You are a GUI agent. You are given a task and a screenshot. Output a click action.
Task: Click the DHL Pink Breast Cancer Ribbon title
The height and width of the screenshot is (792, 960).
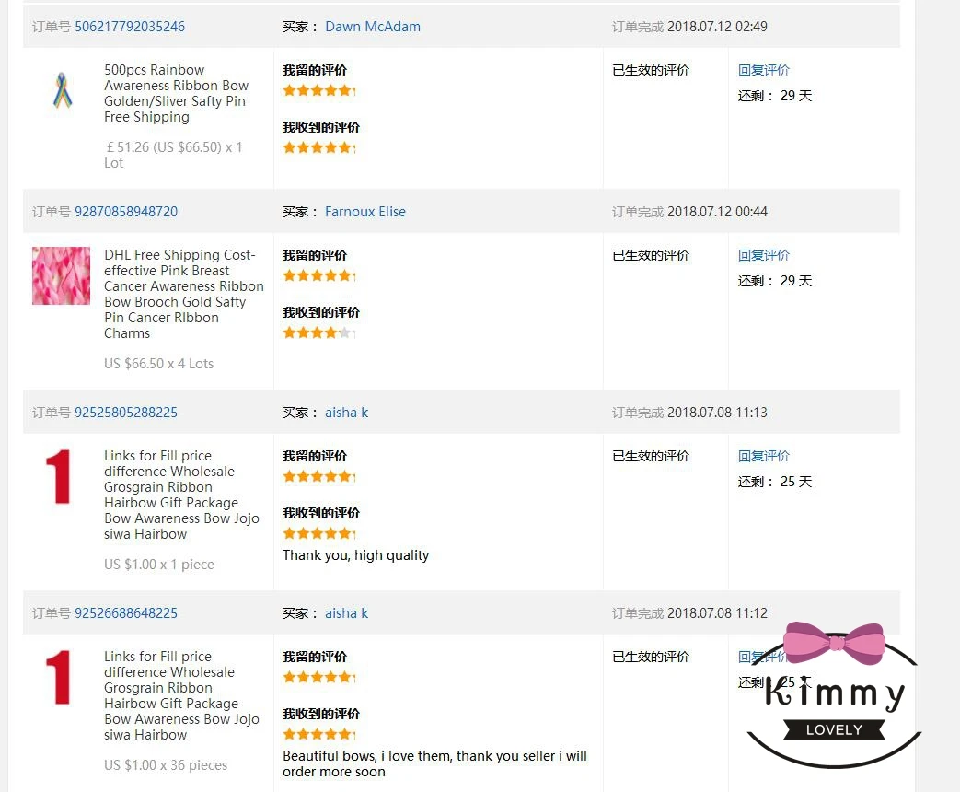pyautogui.click(x=183, y=294)
